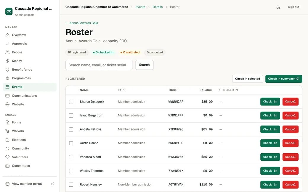Click the Website globe icon

click(7, 105)
